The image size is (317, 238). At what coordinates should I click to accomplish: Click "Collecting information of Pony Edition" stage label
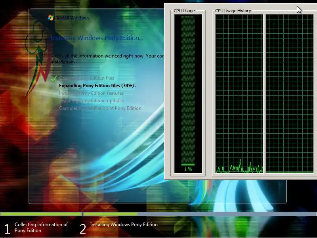pyautogui.click(x=41, y=227)
